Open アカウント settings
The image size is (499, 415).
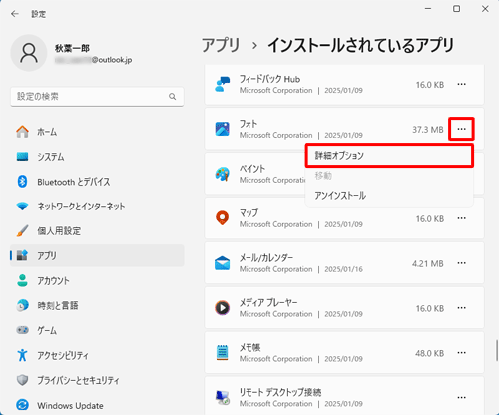pyautogui.click(x=97, y=281)
